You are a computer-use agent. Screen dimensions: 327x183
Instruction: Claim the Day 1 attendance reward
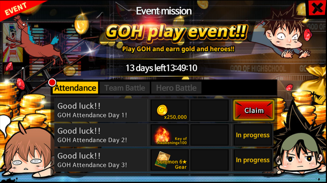point(254,110)
